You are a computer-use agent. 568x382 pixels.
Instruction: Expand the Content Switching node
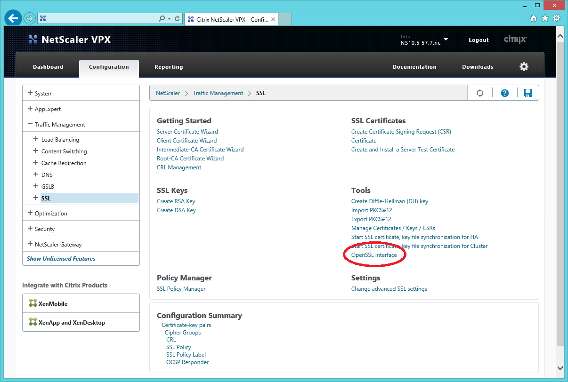point(36,151)
